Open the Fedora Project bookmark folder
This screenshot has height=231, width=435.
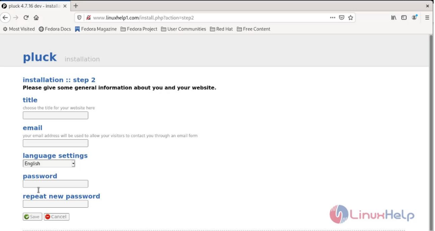click(x=139, y=29)
